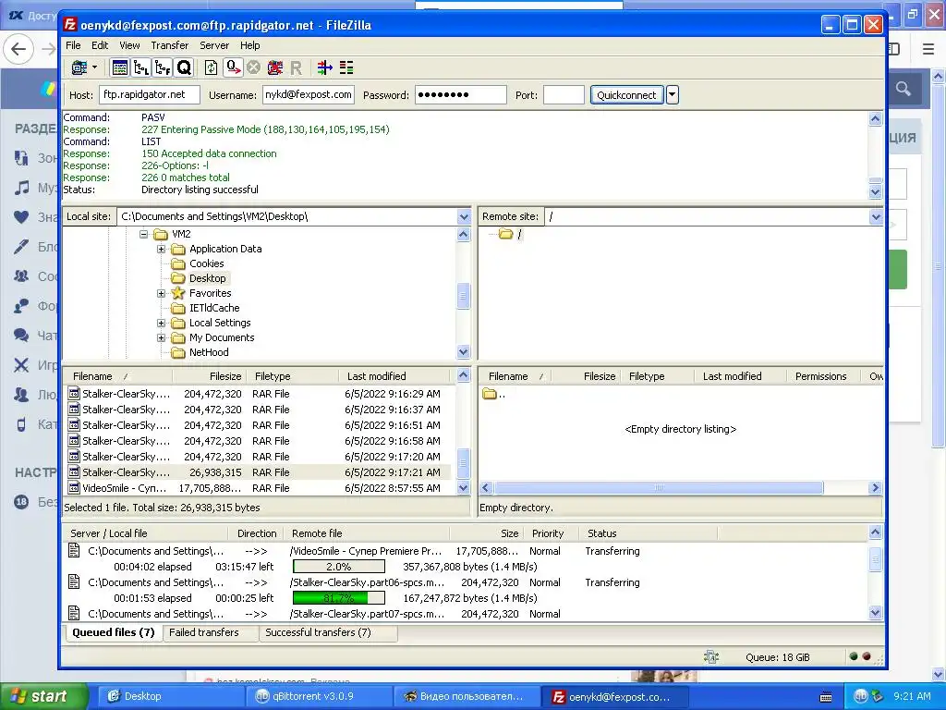946x710 pixels.
Task: Click the grayed Reconnect R icon
Action: pyautogui.click(x=296, y=67)
